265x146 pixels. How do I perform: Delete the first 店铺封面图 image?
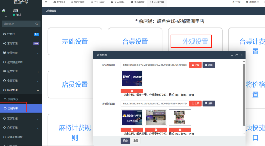pos(132,130)
